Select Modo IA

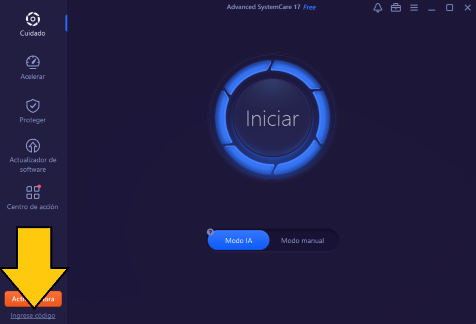tap(238, 240)
